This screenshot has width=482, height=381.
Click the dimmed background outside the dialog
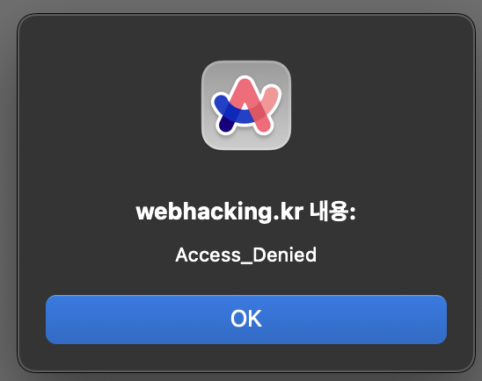[x=8, y=190]
